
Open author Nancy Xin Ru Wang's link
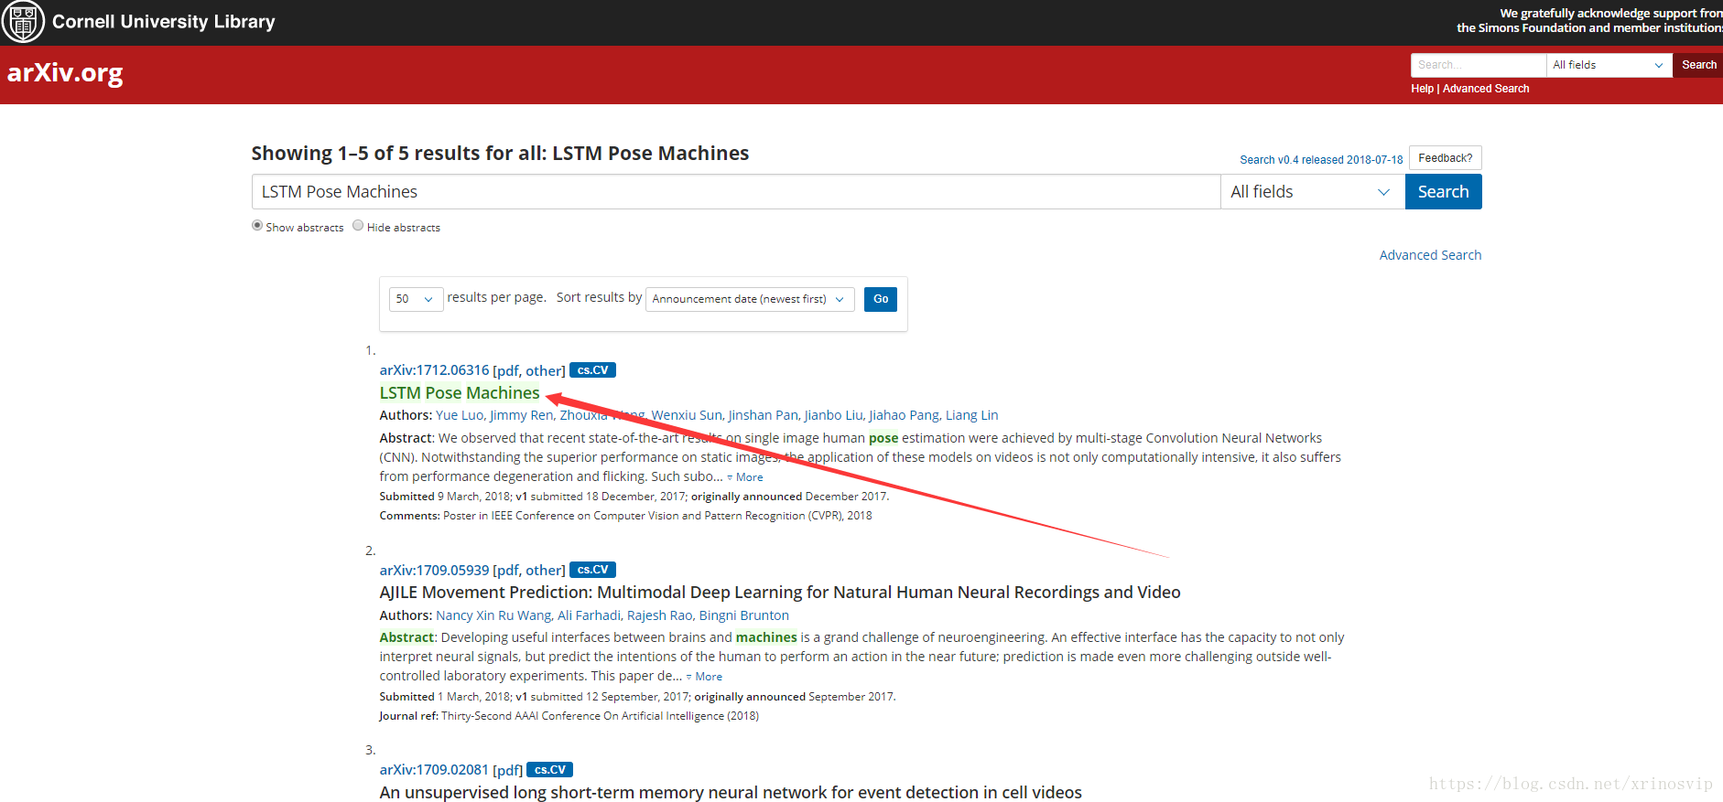click(x=493, y=615)
